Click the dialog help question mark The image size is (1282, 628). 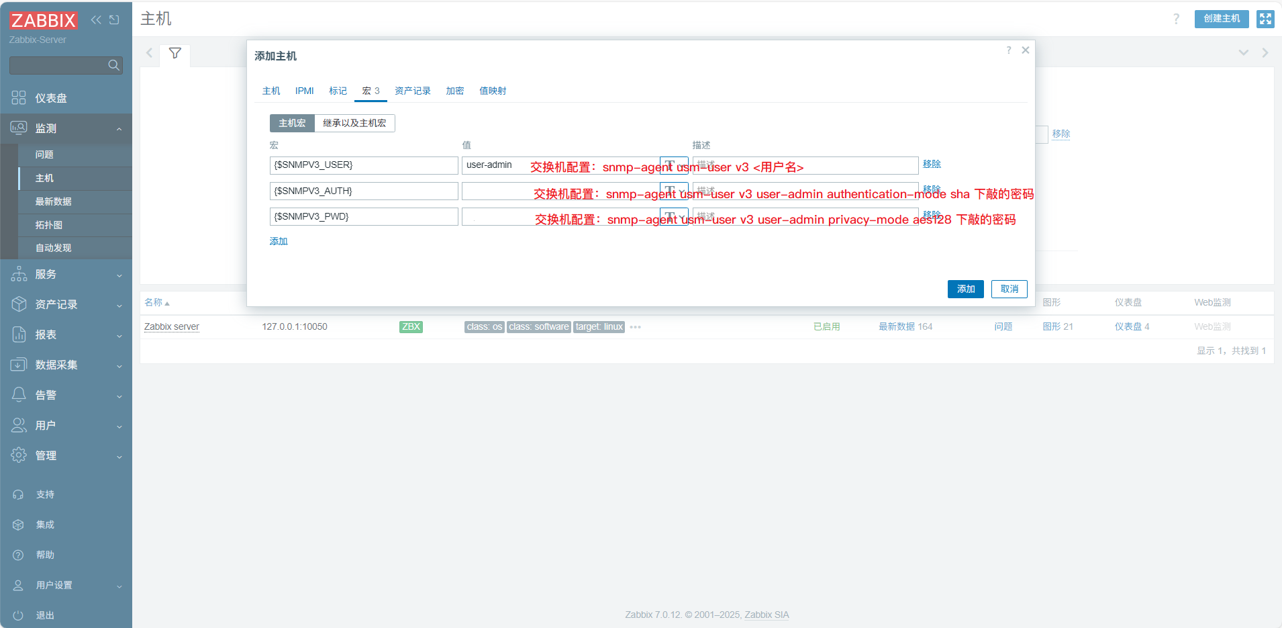(1009, 50)
